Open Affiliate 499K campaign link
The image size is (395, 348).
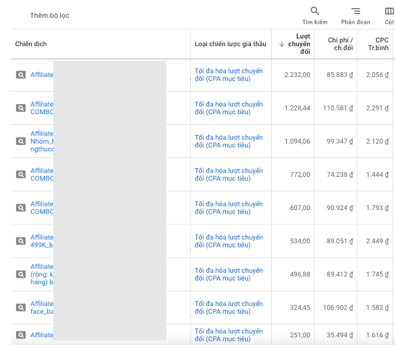point(42,241)
